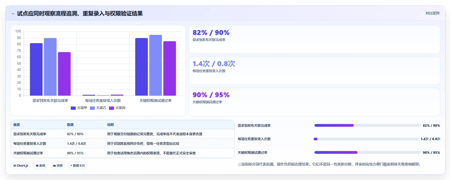
Task: Click x-axis label 需求到发布关联完成率
Action: (50, 101)
